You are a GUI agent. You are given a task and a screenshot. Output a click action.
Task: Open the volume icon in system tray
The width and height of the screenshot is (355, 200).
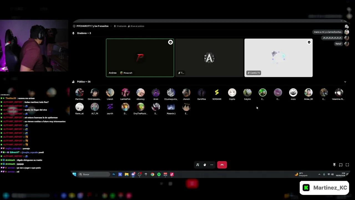click(333, 174)
